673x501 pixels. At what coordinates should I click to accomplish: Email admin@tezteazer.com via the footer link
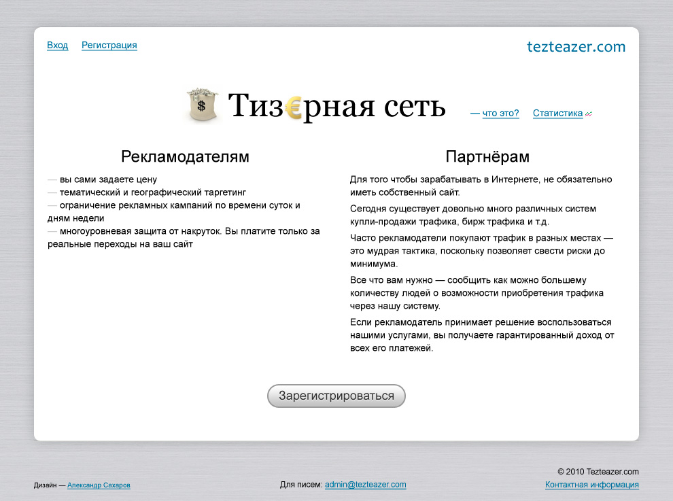(364, 485)
